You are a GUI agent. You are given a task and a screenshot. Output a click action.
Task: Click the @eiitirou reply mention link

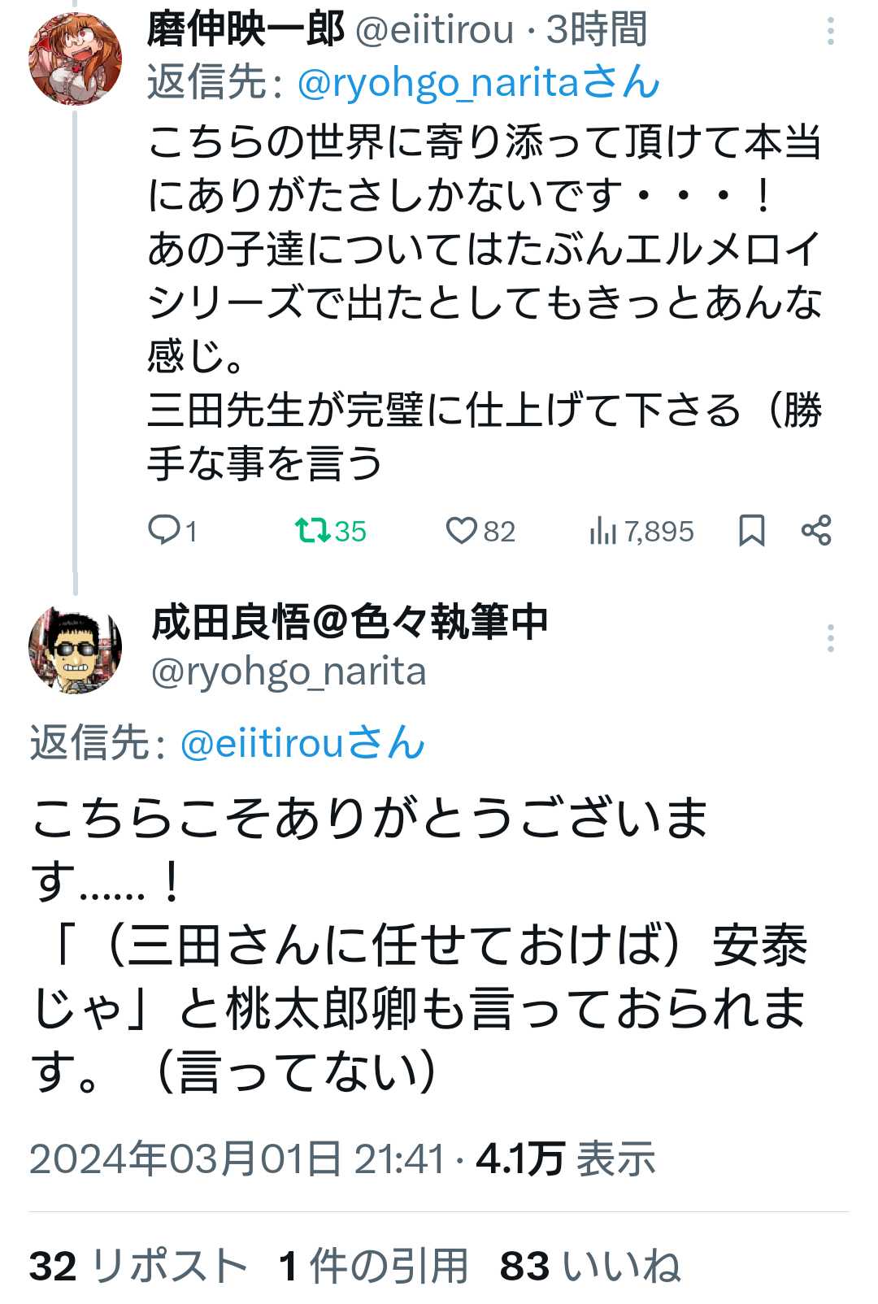tap(302, 743)
